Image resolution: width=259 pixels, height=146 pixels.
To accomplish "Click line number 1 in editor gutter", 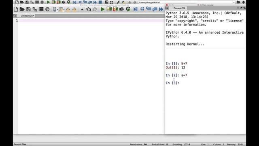I will [17, 21].
